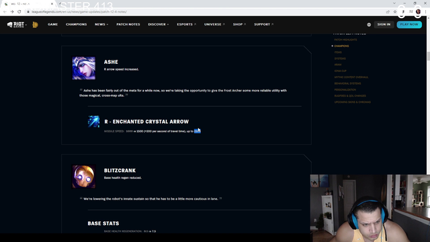The image size is (430, 242).
Task: Click the BLITZCRANK heading
Action: (120, 171)
